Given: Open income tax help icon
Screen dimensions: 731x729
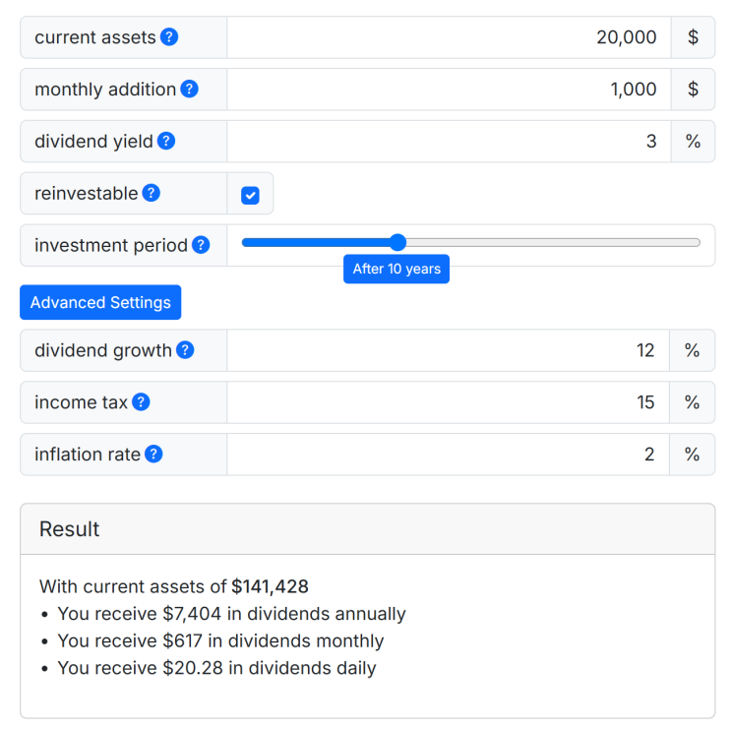Looking at the screenshot, I should click(x=141, y=402).
